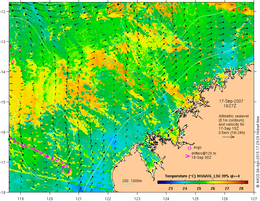Click the small Argo float marker near 119E 13.3S
Image resolution: width=260 pixels, height=201 pixels.
click(x=20, y=50)
